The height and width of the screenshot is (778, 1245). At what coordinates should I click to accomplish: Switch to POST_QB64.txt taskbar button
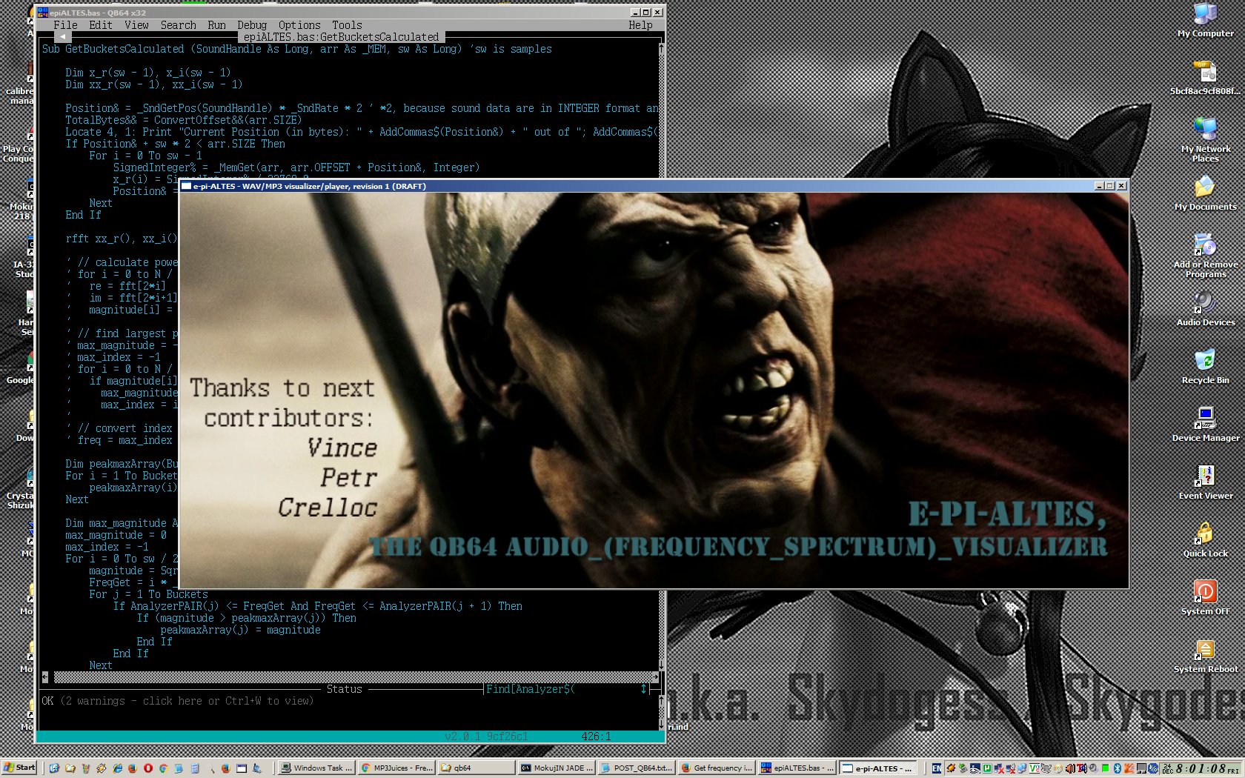coord(637,768)
